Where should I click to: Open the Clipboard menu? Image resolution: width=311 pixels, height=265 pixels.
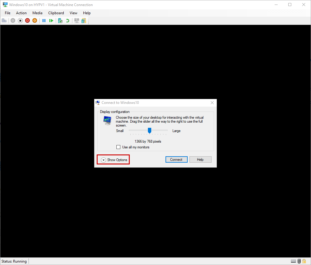tap(56, 13)
